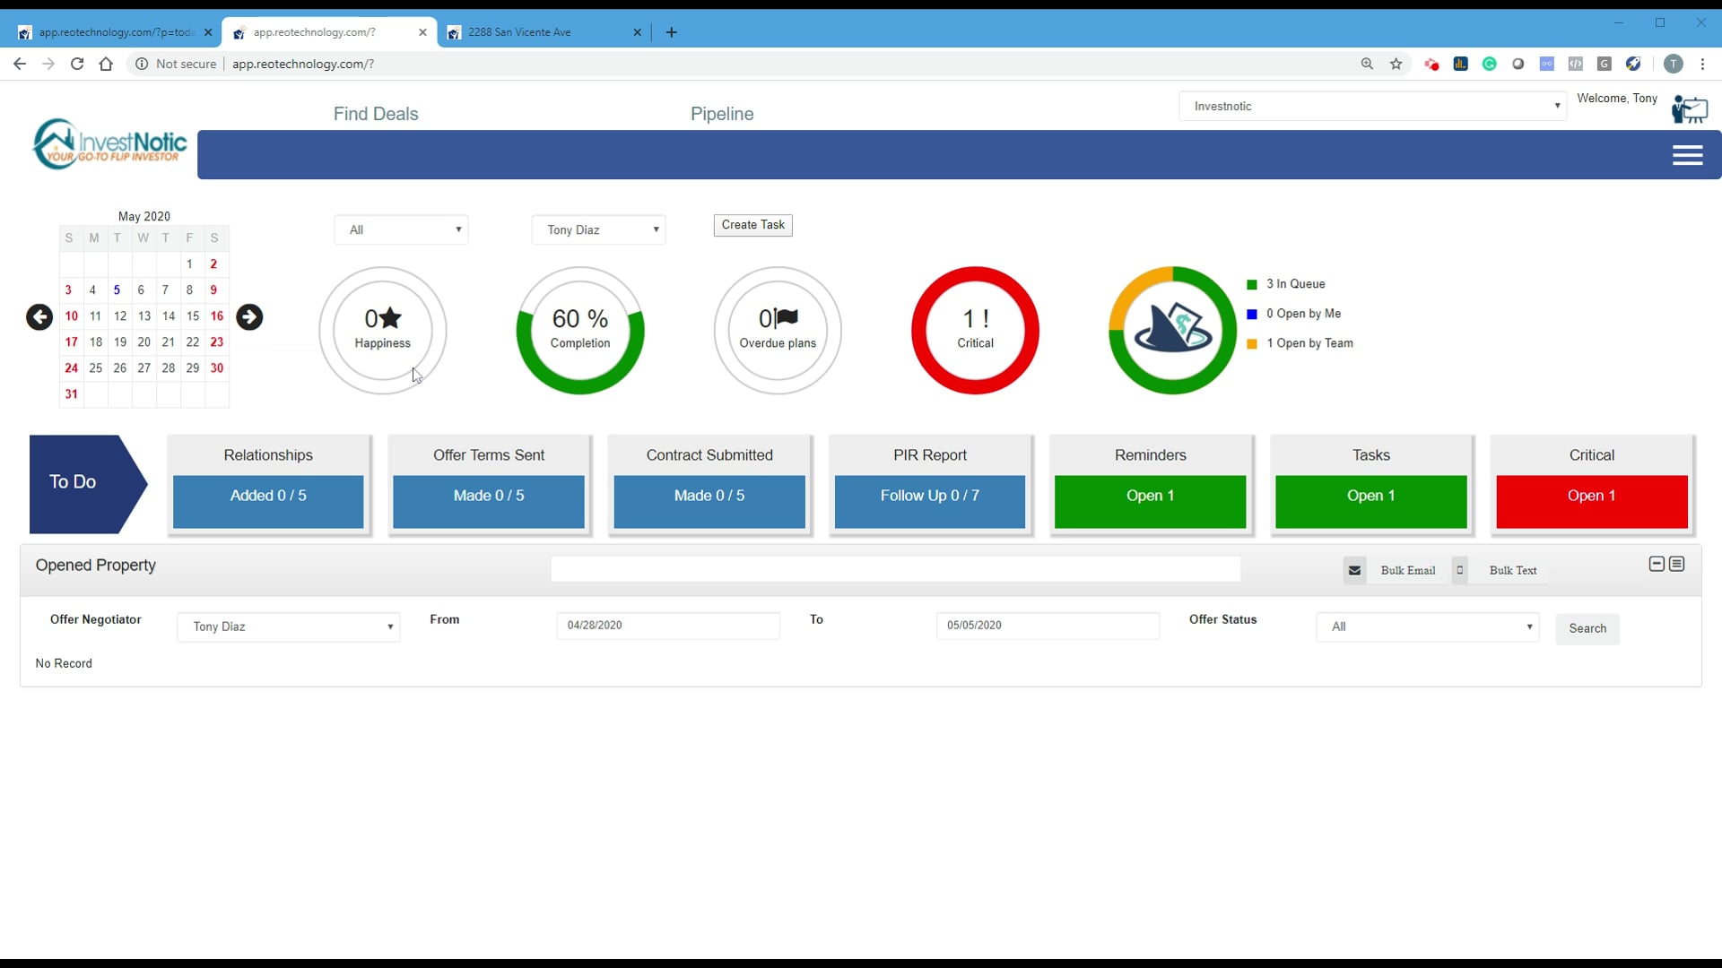Click the Bulk Text phone icon
Viewport: 1722px width, 968px height.
(1460, 571)
